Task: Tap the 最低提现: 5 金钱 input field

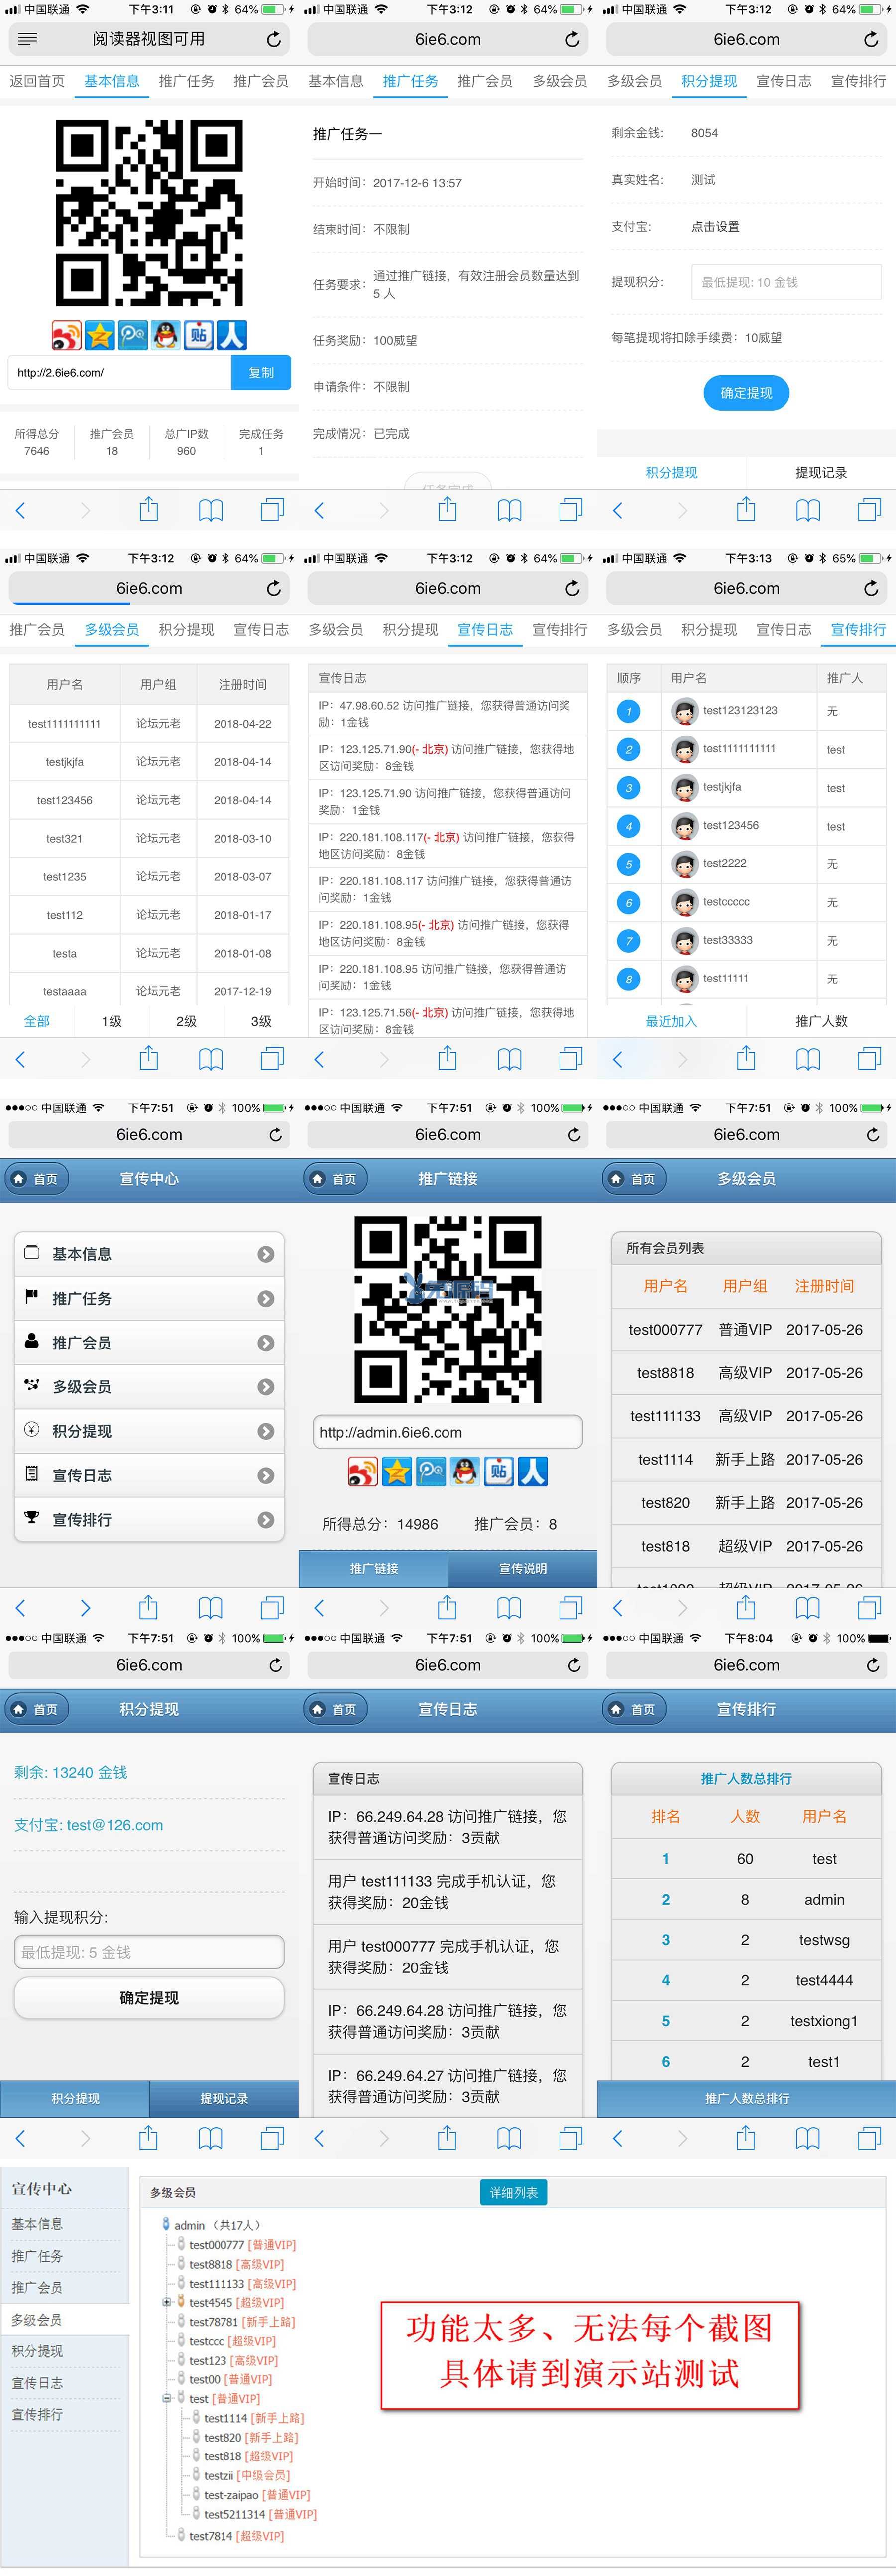Action: pos(149,1951)
